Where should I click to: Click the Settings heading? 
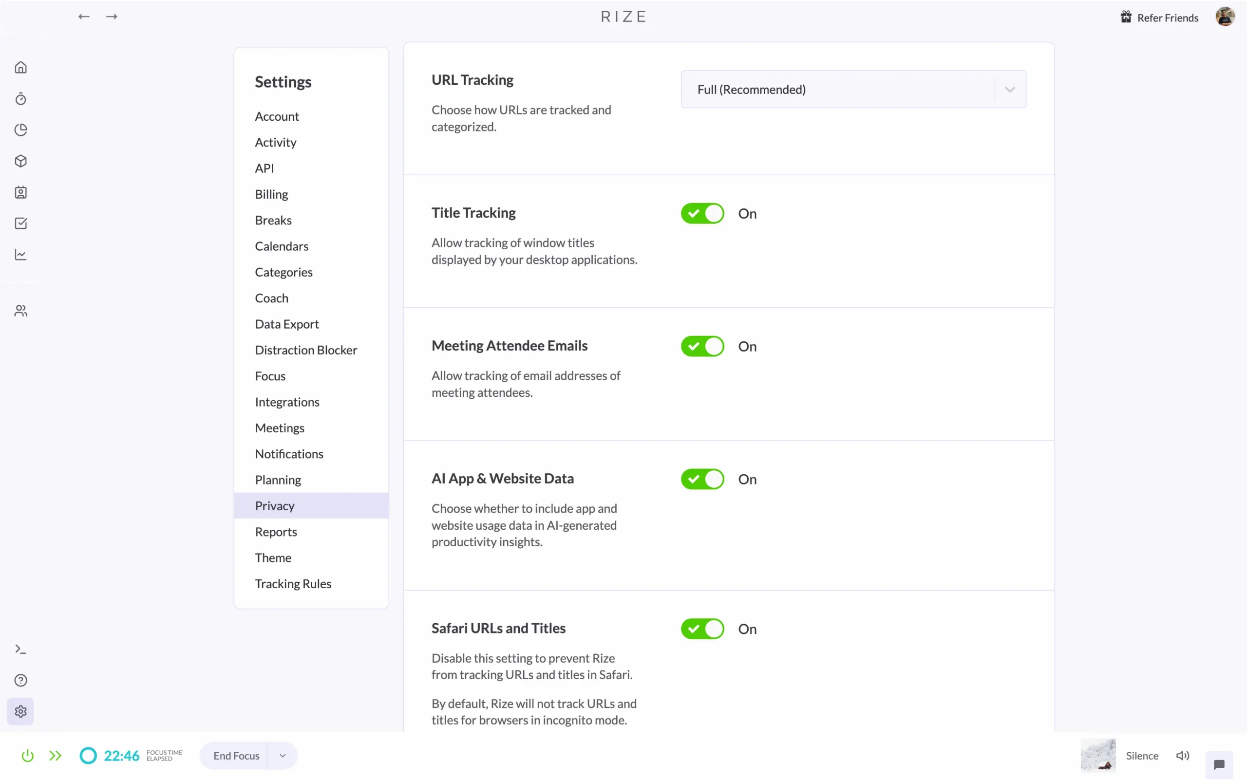[x=283, y=82]
